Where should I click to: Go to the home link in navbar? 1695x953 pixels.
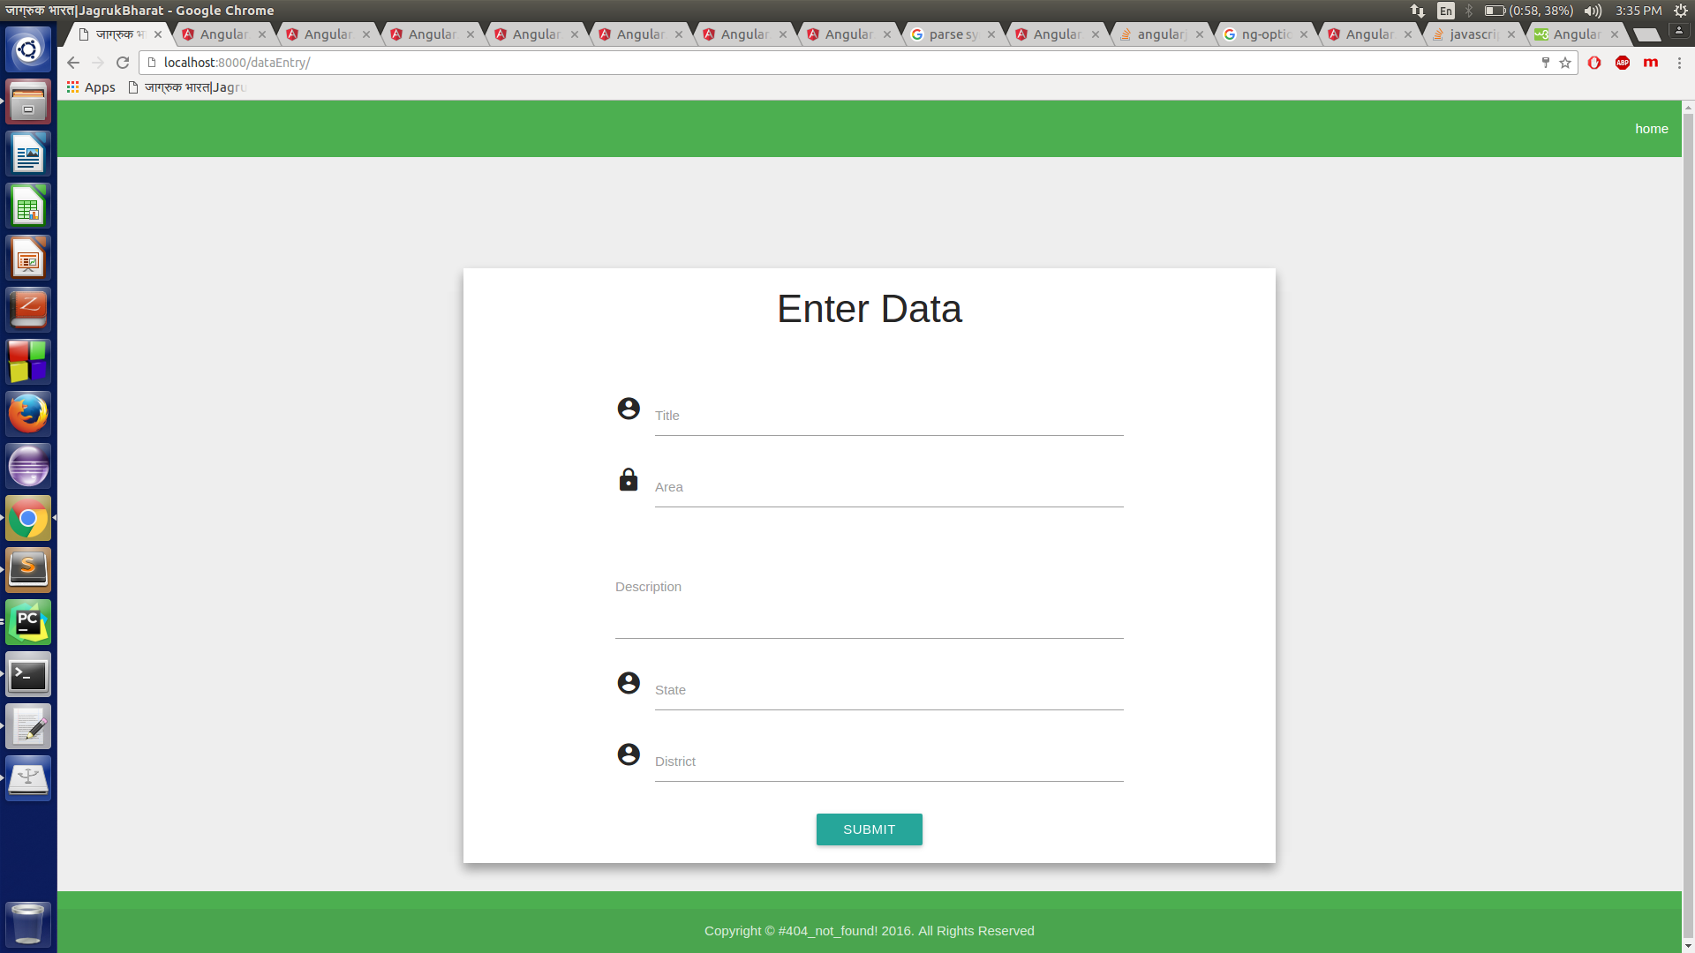point(1651,129)
